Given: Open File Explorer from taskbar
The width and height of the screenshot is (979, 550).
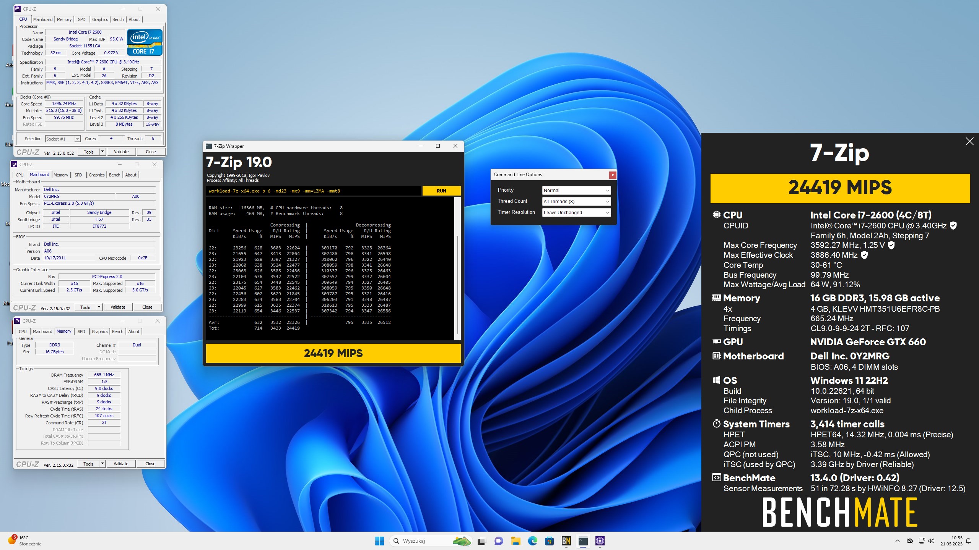Looking at the screenshot, I should pyautogui.click(x=516, y=541).
